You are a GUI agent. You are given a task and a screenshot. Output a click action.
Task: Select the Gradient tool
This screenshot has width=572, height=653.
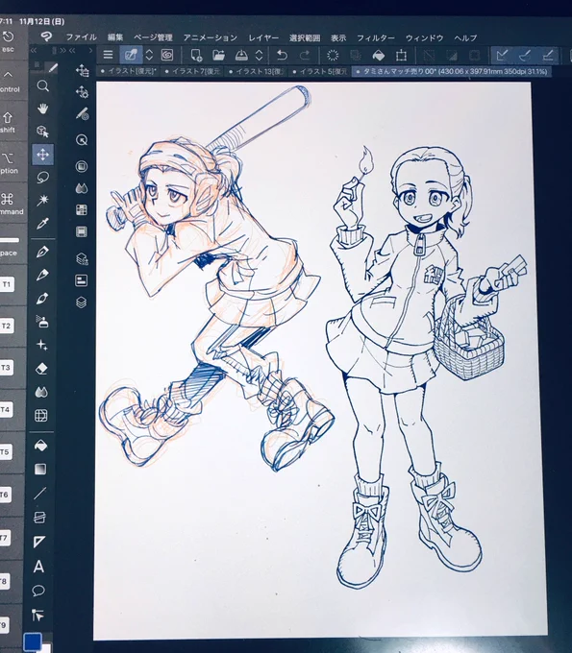point(40,470)
